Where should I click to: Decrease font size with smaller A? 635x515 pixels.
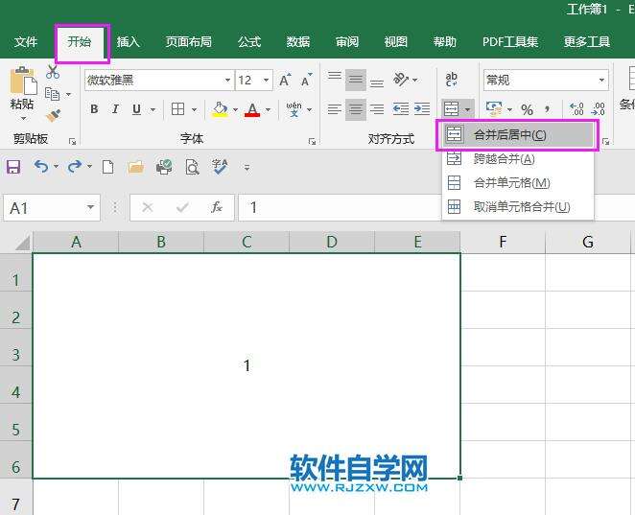point(307,81)
